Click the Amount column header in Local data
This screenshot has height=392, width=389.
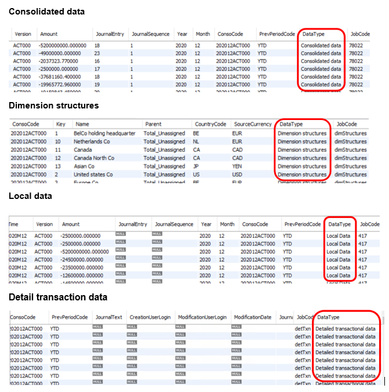tap(71, 224)
